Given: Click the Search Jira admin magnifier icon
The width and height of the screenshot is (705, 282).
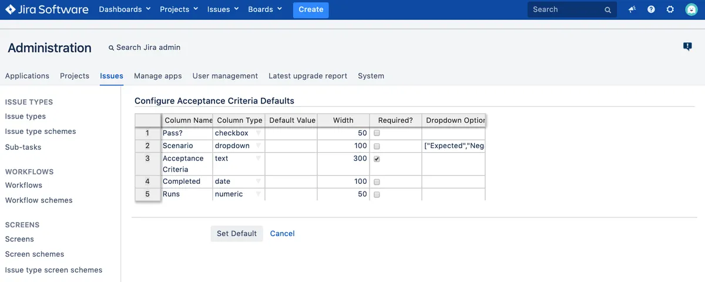Looking at the screenshot, I should (x=111, y=48).
